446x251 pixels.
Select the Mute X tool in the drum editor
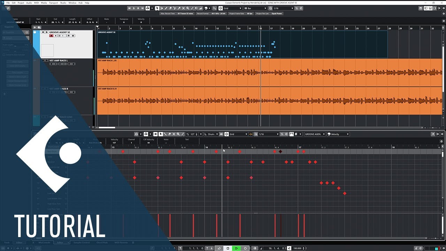click(174, 134)
